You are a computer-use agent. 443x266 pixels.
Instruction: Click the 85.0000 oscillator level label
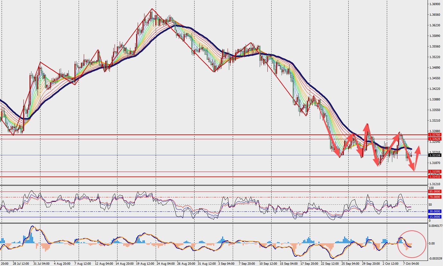tap(435, 192)
